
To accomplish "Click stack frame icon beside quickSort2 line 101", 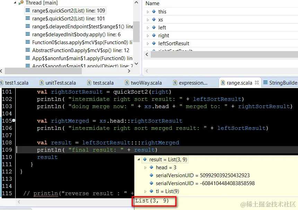I will (28, 18).
